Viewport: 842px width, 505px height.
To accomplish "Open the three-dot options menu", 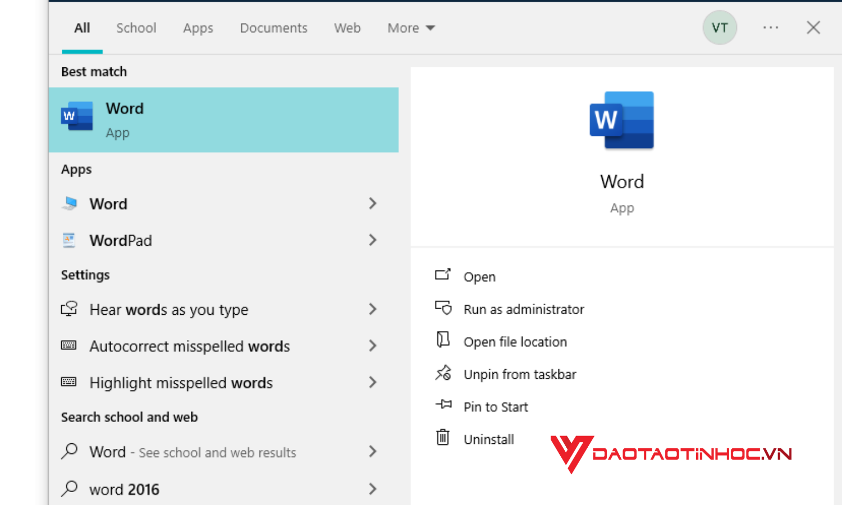I will point(771,27).
